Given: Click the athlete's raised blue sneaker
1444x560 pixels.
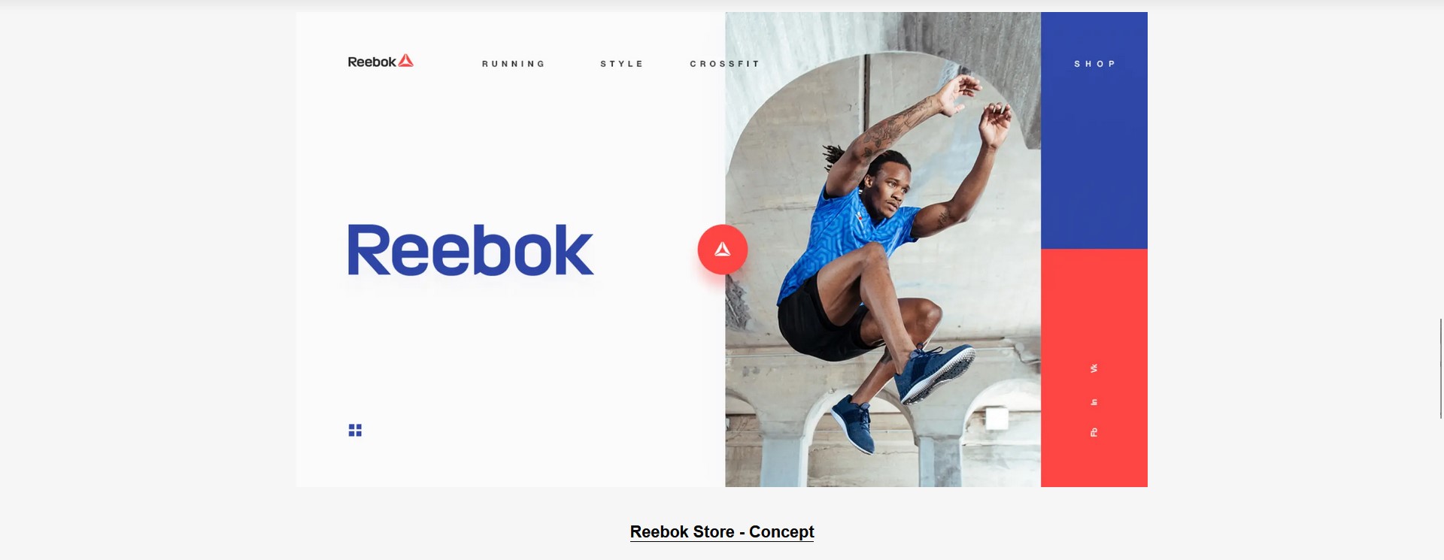Looking at the screenshot, I should pyautogui.click(x=935, y=371).
